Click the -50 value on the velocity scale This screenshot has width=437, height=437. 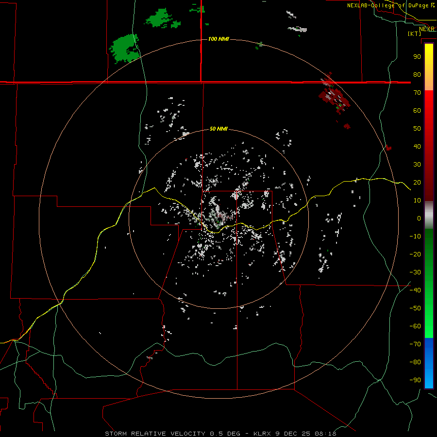click(415, 308)
